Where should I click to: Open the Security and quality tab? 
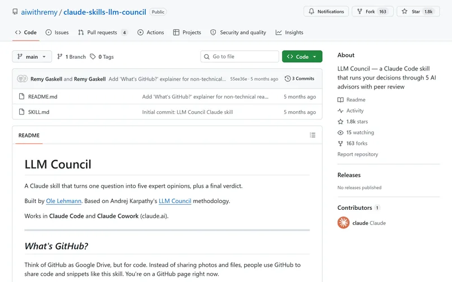pyautogui.click(x=238, y=33)
